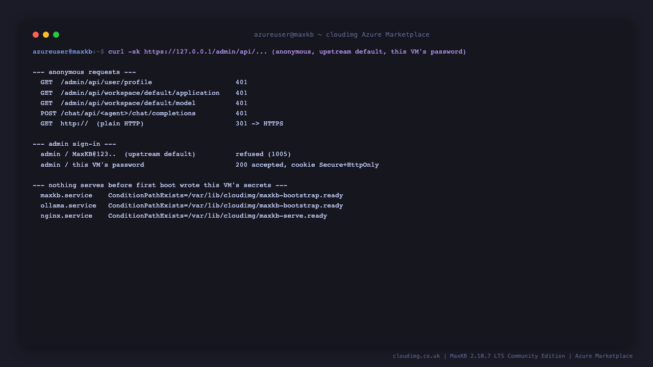
Task: Click the footer cloudimg.co.uk MaxKB 2.10.7 text
Action: coord(513,356)
